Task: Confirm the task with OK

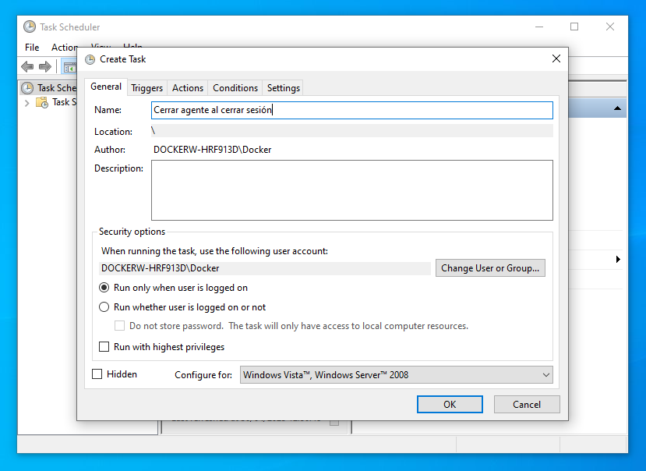Action: [x=450, y=404]
